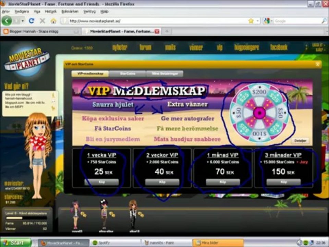Click the Fame progress bar

tap(26, 218)
